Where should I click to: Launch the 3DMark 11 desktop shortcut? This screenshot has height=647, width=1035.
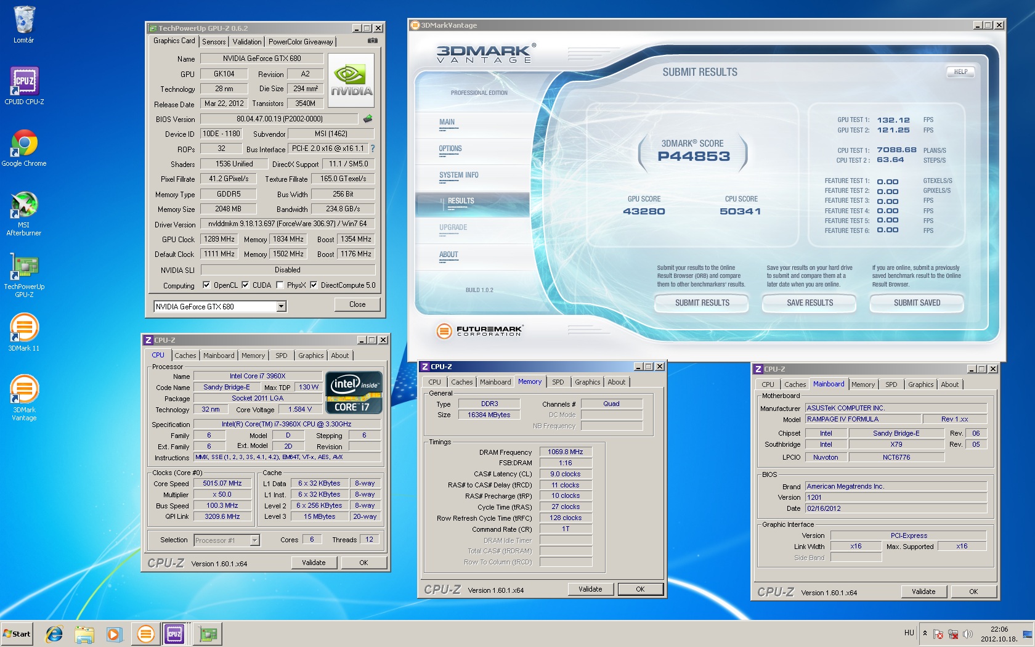coord(24,332)
